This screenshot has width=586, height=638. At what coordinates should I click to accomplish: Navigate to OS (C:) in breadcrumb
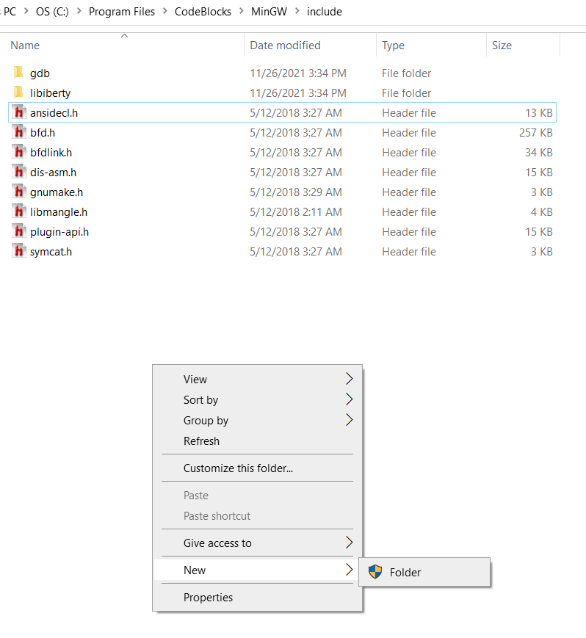(x=52, y=12)
